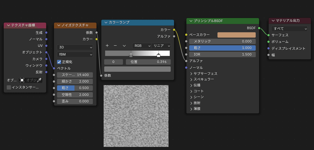
Task: Open the RGB color mode dropdown
Action: coord(142,46)
